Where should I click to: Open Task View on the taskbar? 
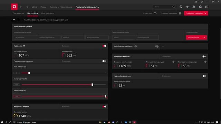coord(15,122)
